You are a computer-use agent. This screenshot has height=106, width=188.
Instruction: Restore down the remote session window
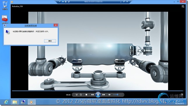(x=124, y=2)
